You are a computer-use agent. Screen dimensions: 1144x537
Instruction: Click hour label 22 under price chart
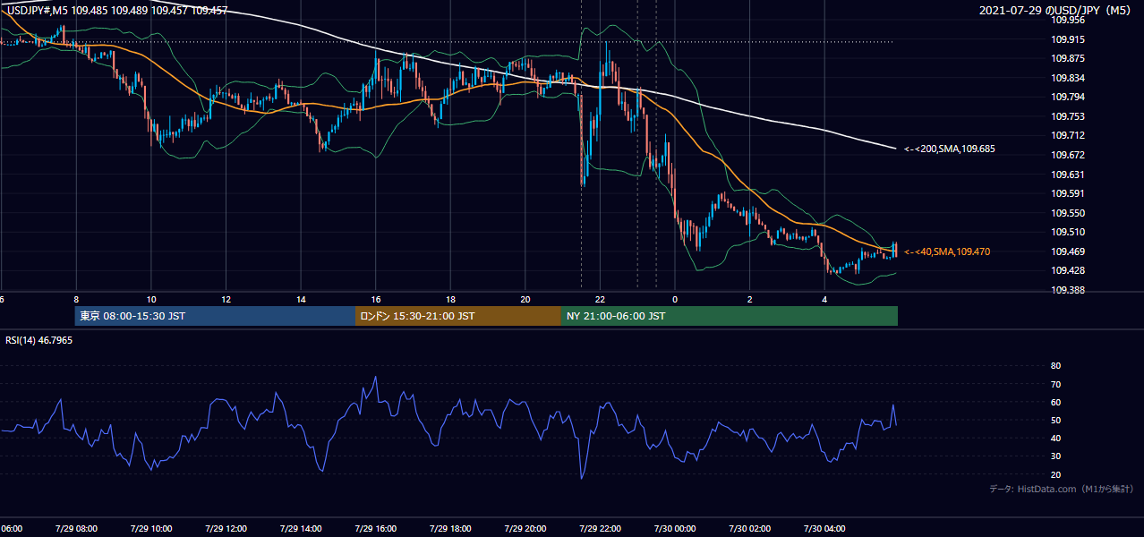(x=600, y=300)
